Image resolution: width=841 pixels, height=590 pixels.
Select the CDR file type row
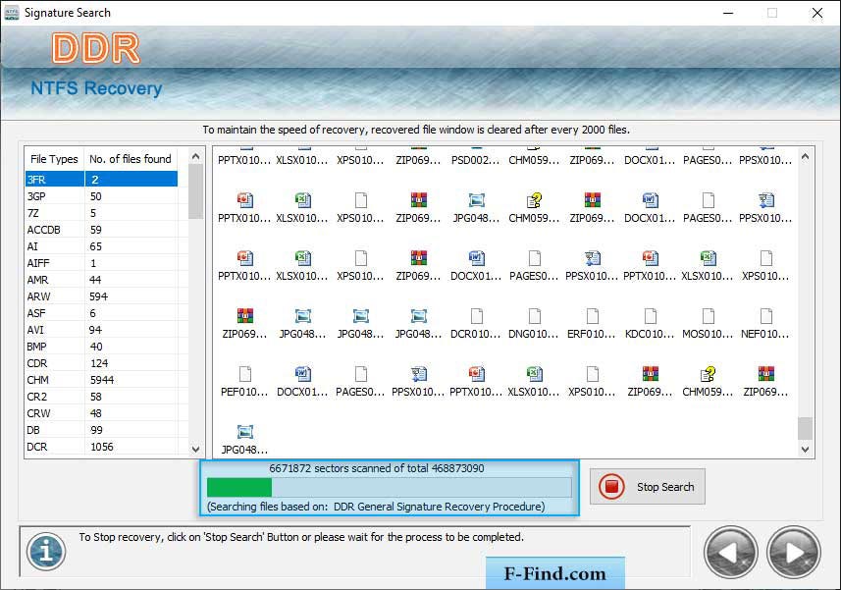click(101, 363)
